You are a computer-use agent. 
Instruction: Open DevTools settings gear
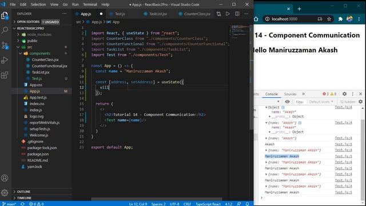(344, 94)
